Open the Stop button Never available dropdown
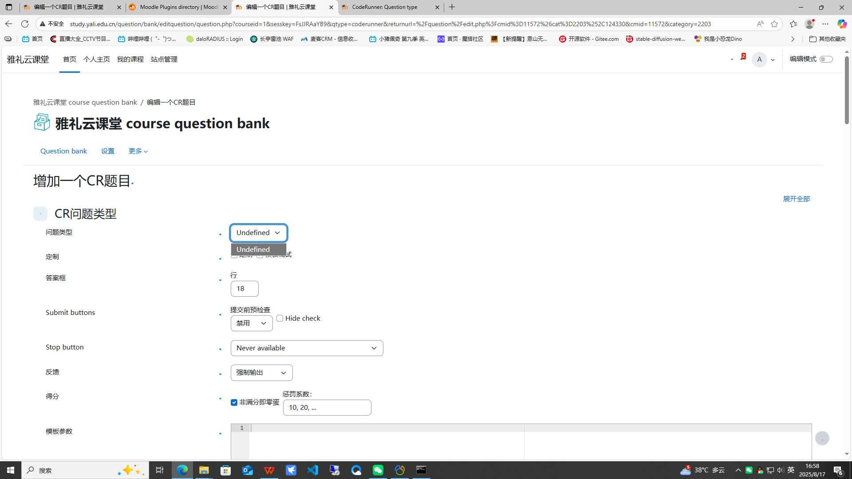Viewport: 852px width, 479px height. pos(307,348)
